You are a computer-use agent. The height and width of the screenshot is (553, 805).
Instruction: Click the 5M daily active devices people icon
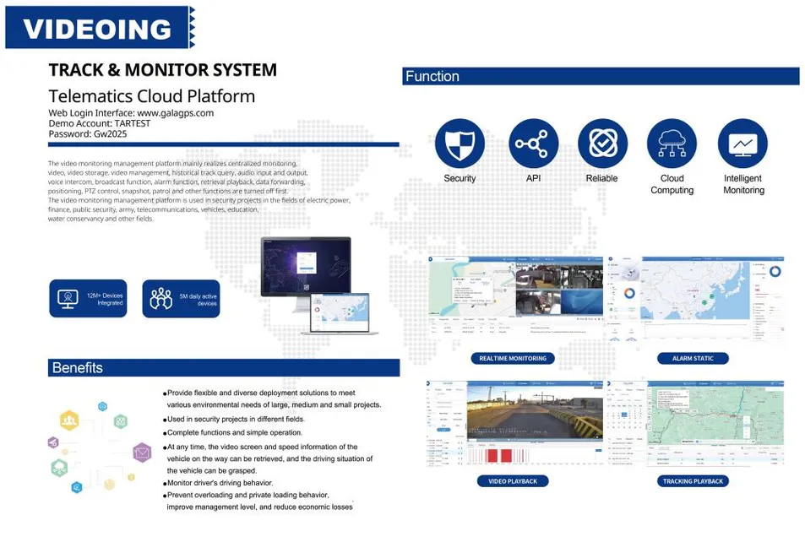[160, 298]
